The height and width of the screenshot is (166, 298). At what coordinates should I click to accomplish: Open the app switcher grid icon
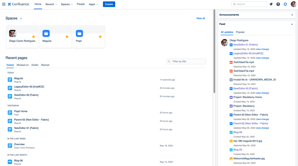click(4, 4)
